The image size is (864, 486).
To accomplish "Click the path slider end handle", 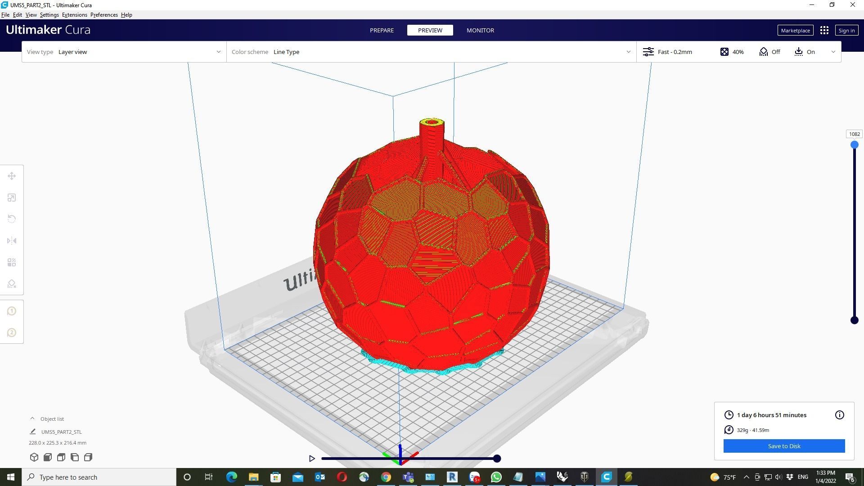I will coord(497,459).
